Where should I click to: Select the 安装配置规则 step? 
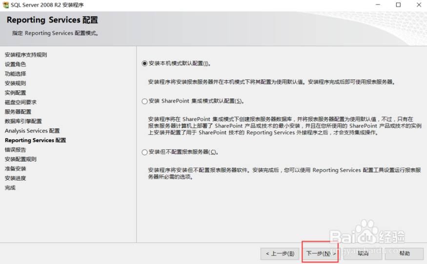[x=20, y=159]
